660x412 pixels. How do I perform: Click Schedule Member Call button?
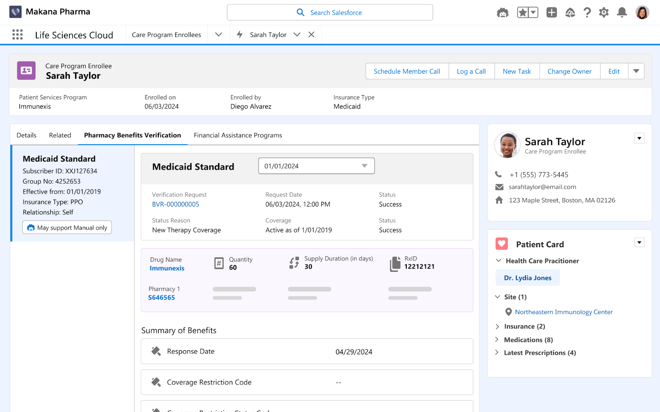point(407,71)
